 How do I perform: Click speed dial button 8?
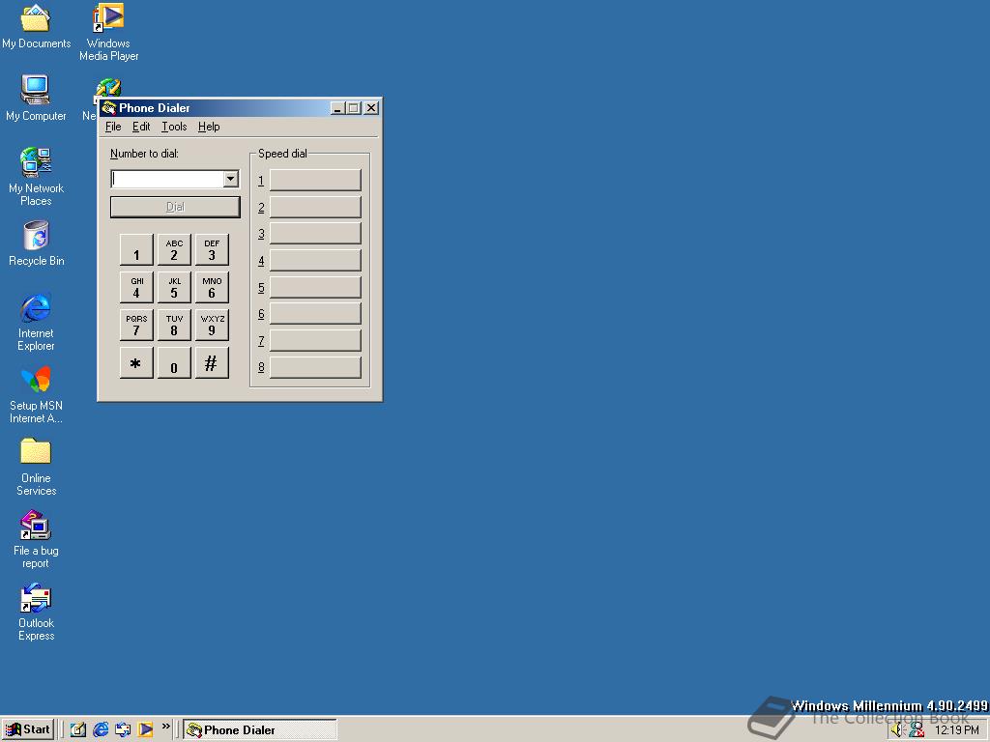click(x=315, y=367)
